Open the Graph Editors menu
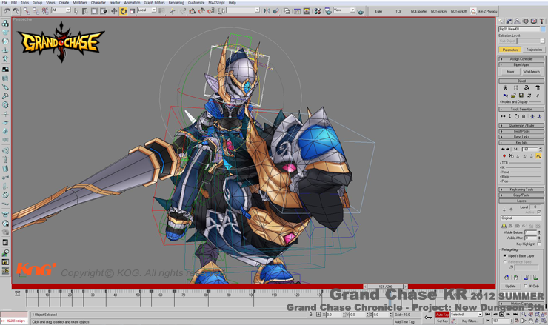This screenshot has height=325, width=548. point(154,3)
